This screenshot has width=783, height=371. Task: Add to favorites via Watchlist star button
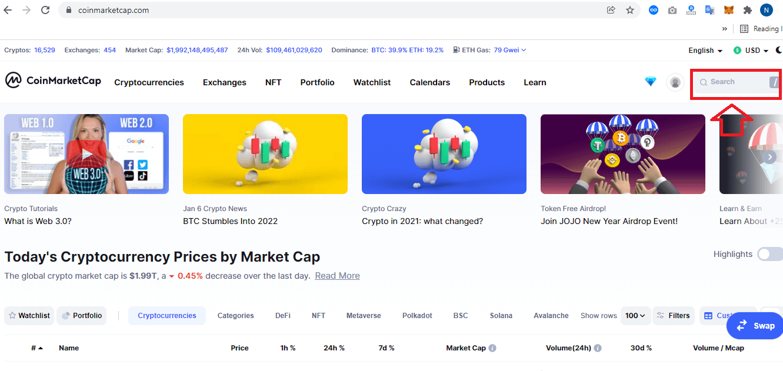pos(29,316)
